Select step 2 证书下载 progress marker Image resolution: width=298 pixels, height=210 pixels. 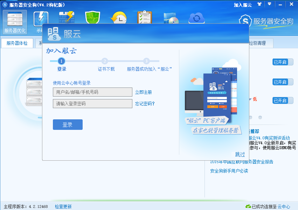[x=105, y=61]
